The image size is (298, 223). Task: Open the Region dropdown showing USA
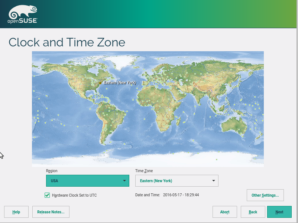click(88, 181)
